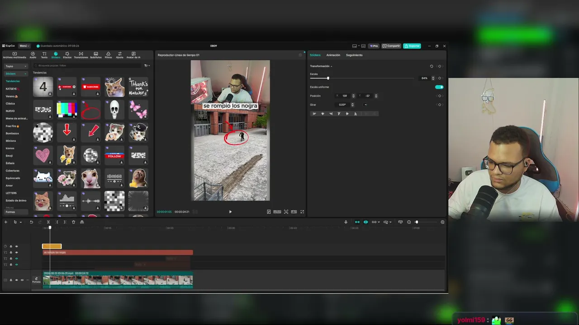Select the Tendencias sticker category

pos(13,81)
